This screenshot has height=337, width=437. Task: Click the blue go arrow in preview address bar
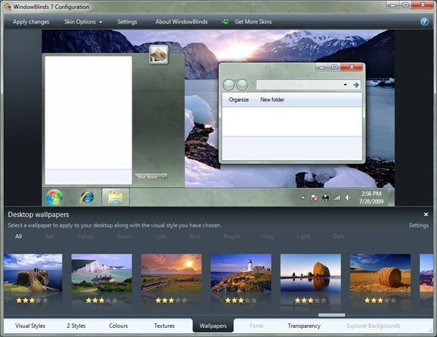pyautogui.click(x=356, y=84)
